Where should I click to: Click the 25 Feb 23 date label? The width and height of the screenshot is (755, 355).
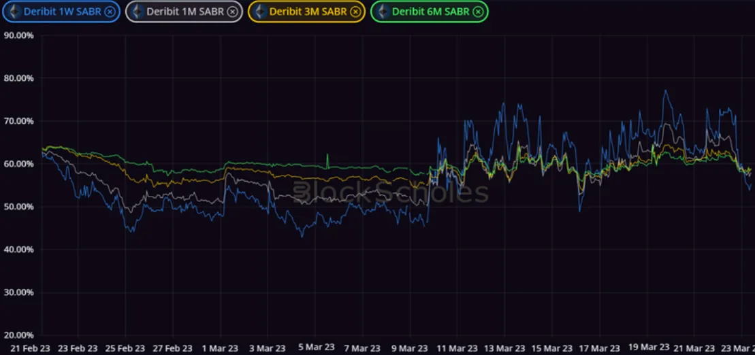pyautogui.click(x=125, y=348)
